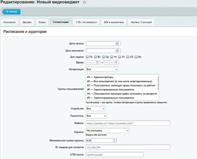Switch to the Основное tab

click(x=9, y=22)
